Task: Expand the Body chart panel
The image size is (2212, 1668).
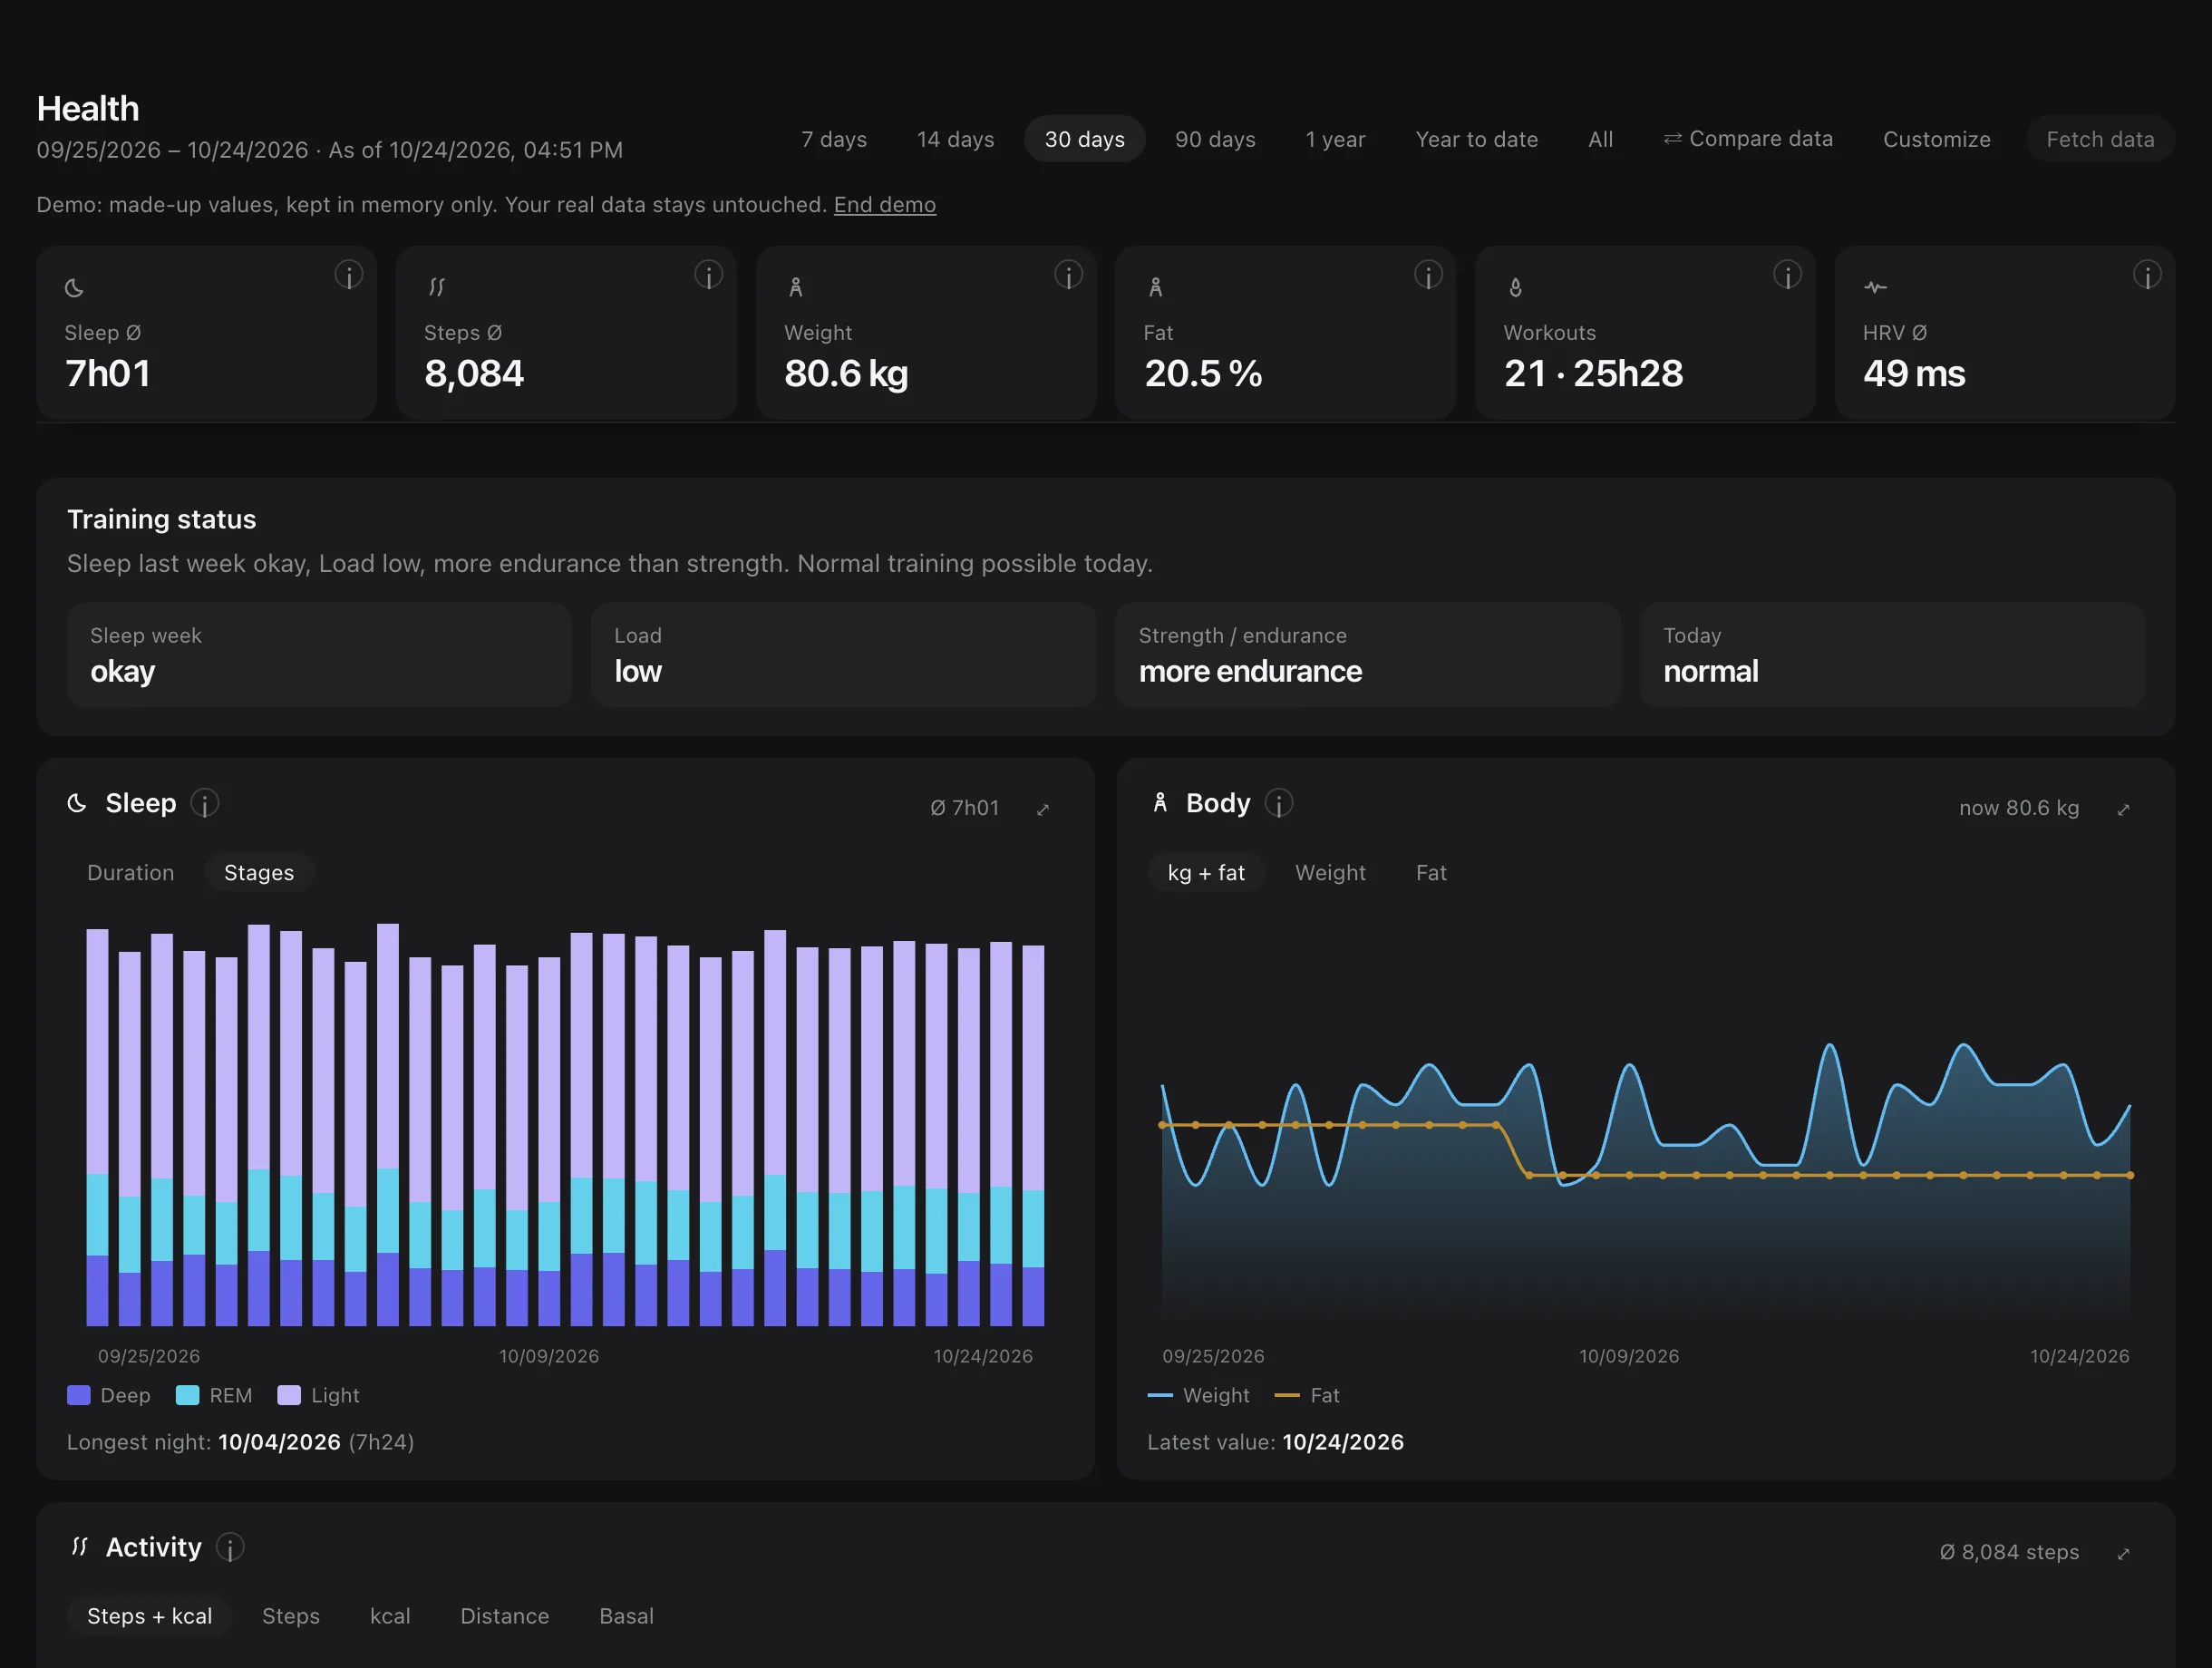Action: pyautogui.click(x=2123, y=809)
